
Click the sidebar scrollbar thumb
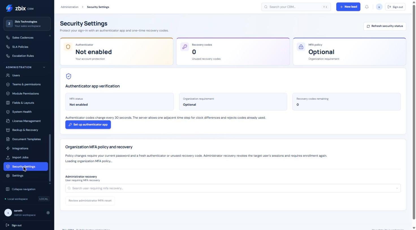[50, 158]
